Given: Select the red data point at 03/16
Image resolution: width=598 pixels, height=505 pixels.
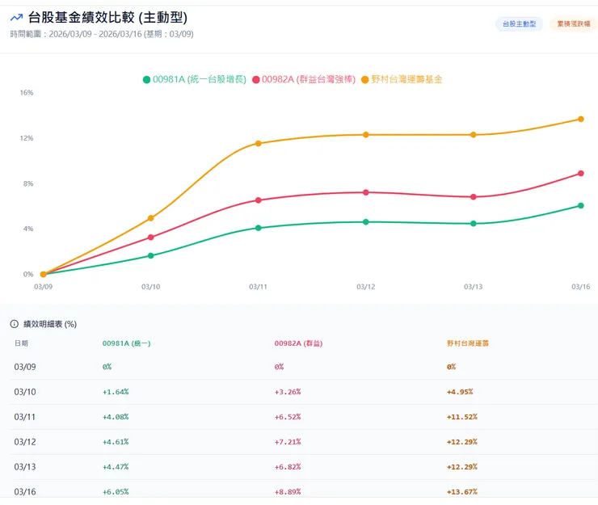Looking at the screenshot, I should 581,173.
